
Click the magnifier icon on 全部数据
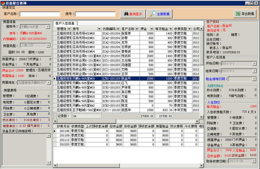(153, 14)
